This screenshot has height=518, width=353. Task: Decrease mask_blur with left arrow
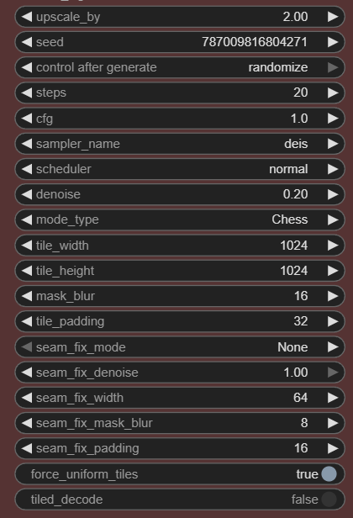[x=27, y=296]
